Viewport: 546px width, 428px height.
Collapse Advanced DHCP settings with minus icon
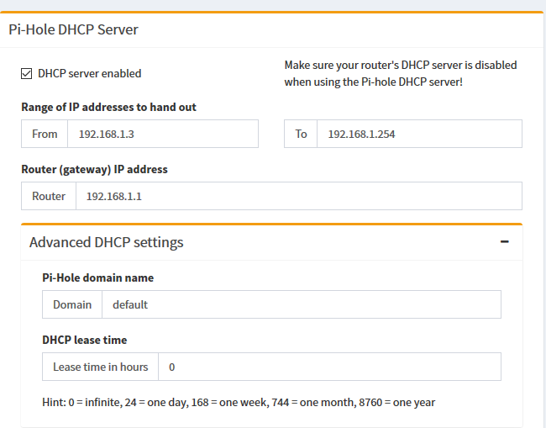pos(504,241)
